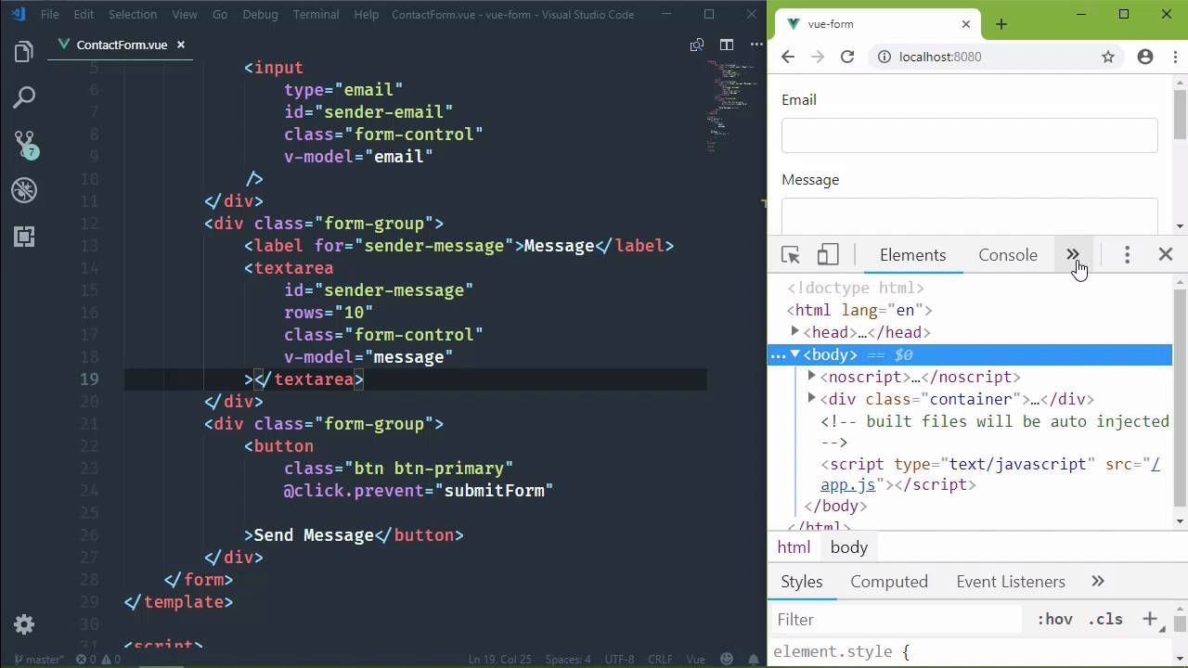
Task: Click inside the Email input field
Action: [969, 135]
